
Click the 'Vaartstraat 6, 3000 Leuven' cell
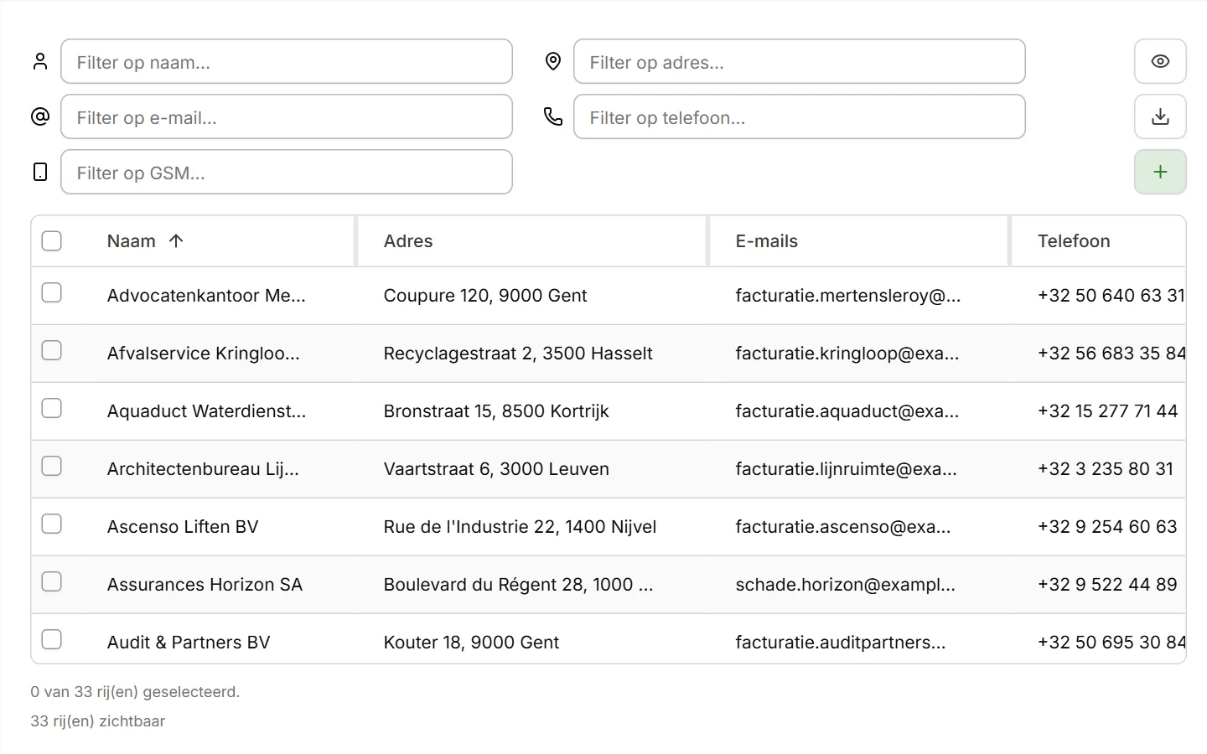click(x=496, y=469)
